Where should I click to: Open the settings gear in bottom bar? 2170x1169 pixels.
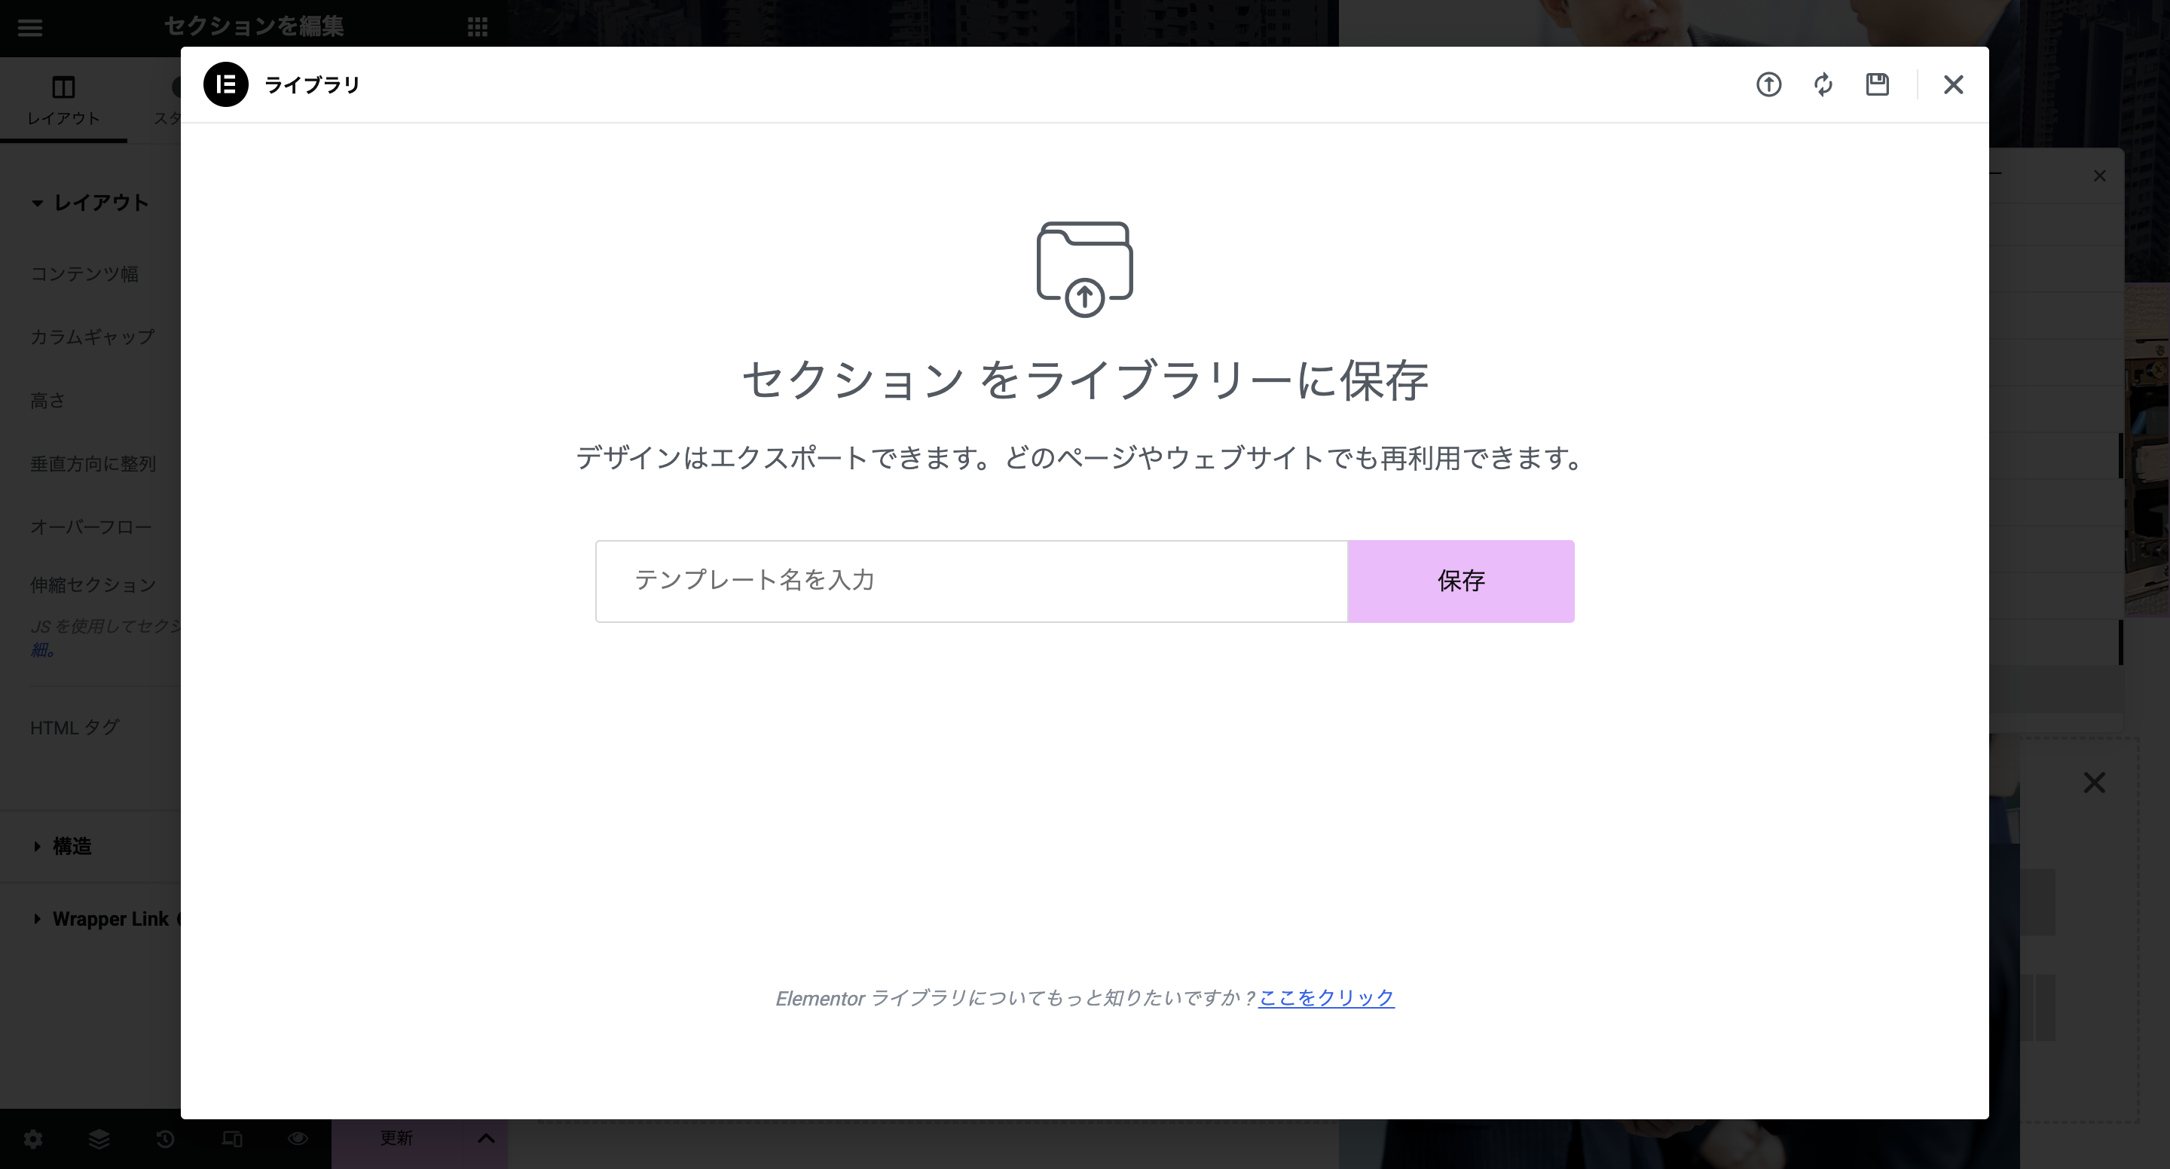[x=33, y=1139]
